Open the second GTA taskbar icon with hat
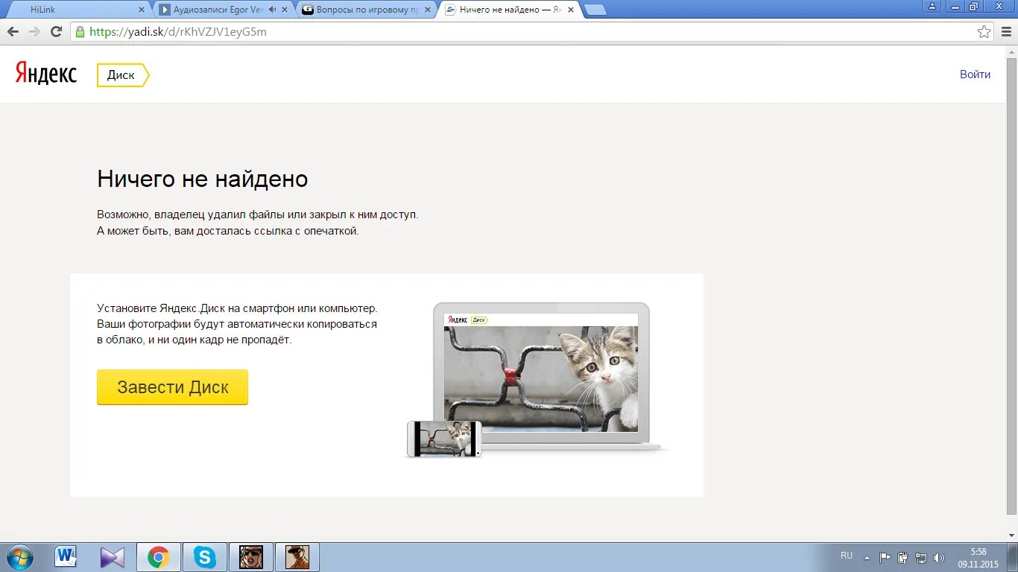 click(297, 557)
